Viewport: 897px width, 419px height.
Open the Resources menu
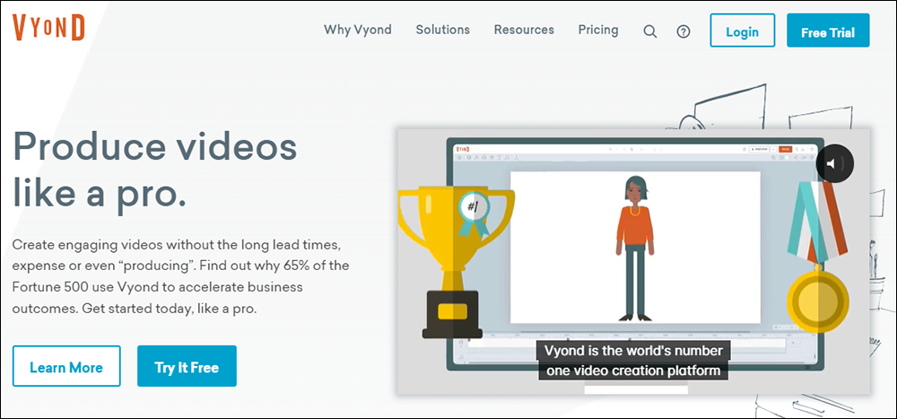pos(524,30)
